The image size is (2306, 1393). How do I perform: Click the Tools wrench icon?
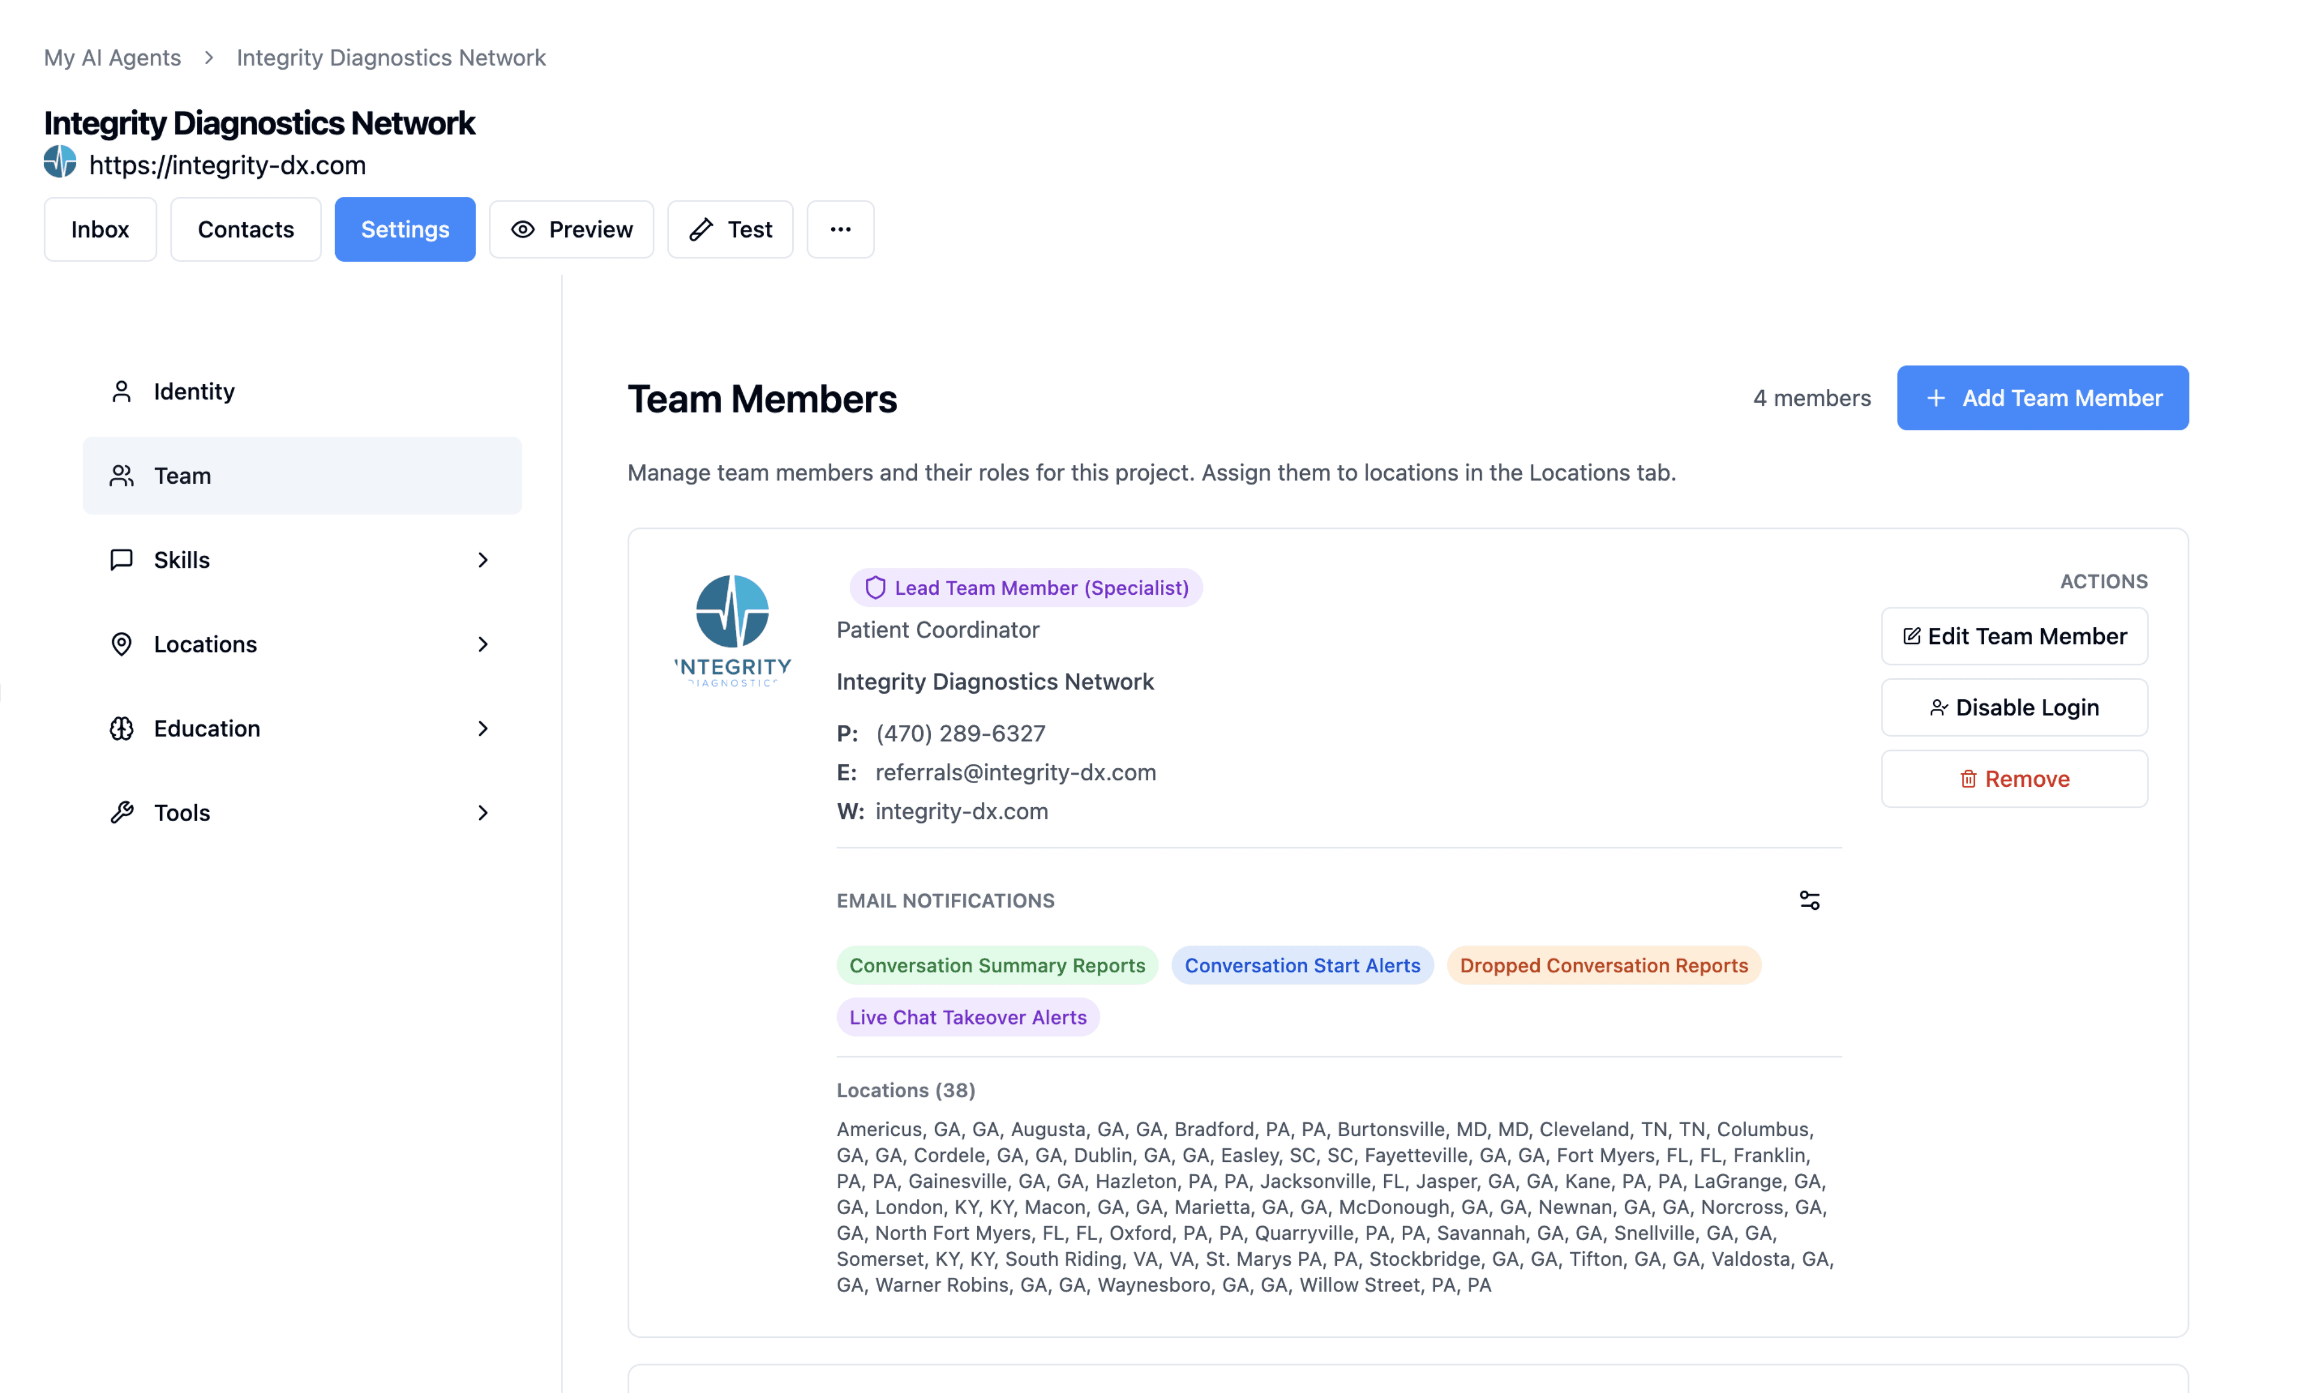coord(122,812)
